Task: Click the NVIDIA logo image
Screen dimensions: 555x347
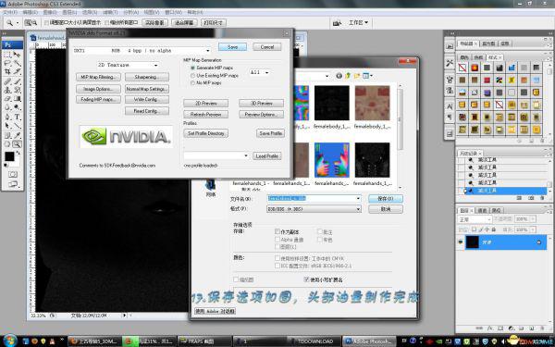Action: click(127, 137)
